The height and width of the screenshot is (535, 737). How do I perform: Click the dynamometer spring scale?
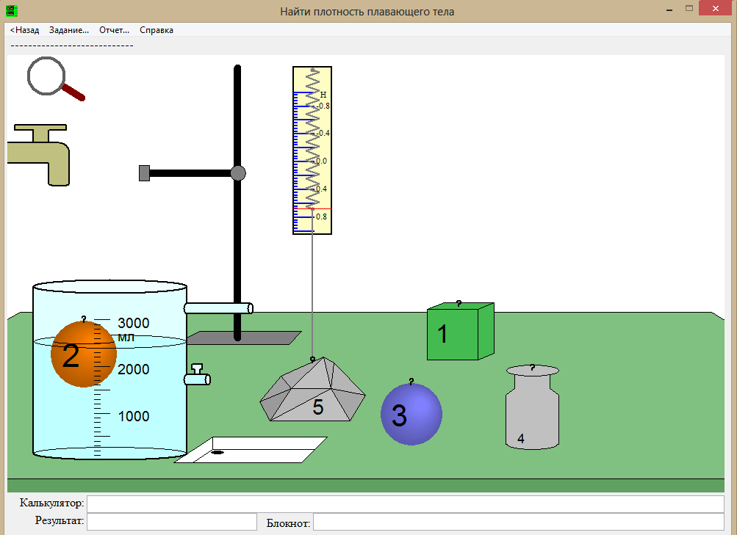point(312,150)
